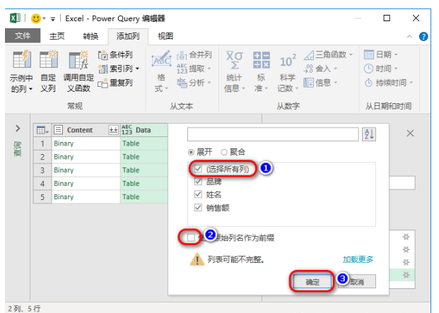The height and width of the screenshot is (313, 439).
Task: Click the 加载更多 (Load more) link
Action: click(x=358, y=259)
